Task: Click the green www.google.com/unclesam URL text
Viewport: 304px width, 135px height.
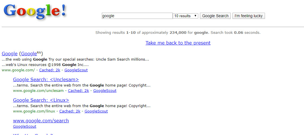Action: [x=38, y=90]
